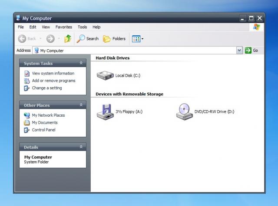Close the My Computer window

pyautogui.click(x=260, y=18)
